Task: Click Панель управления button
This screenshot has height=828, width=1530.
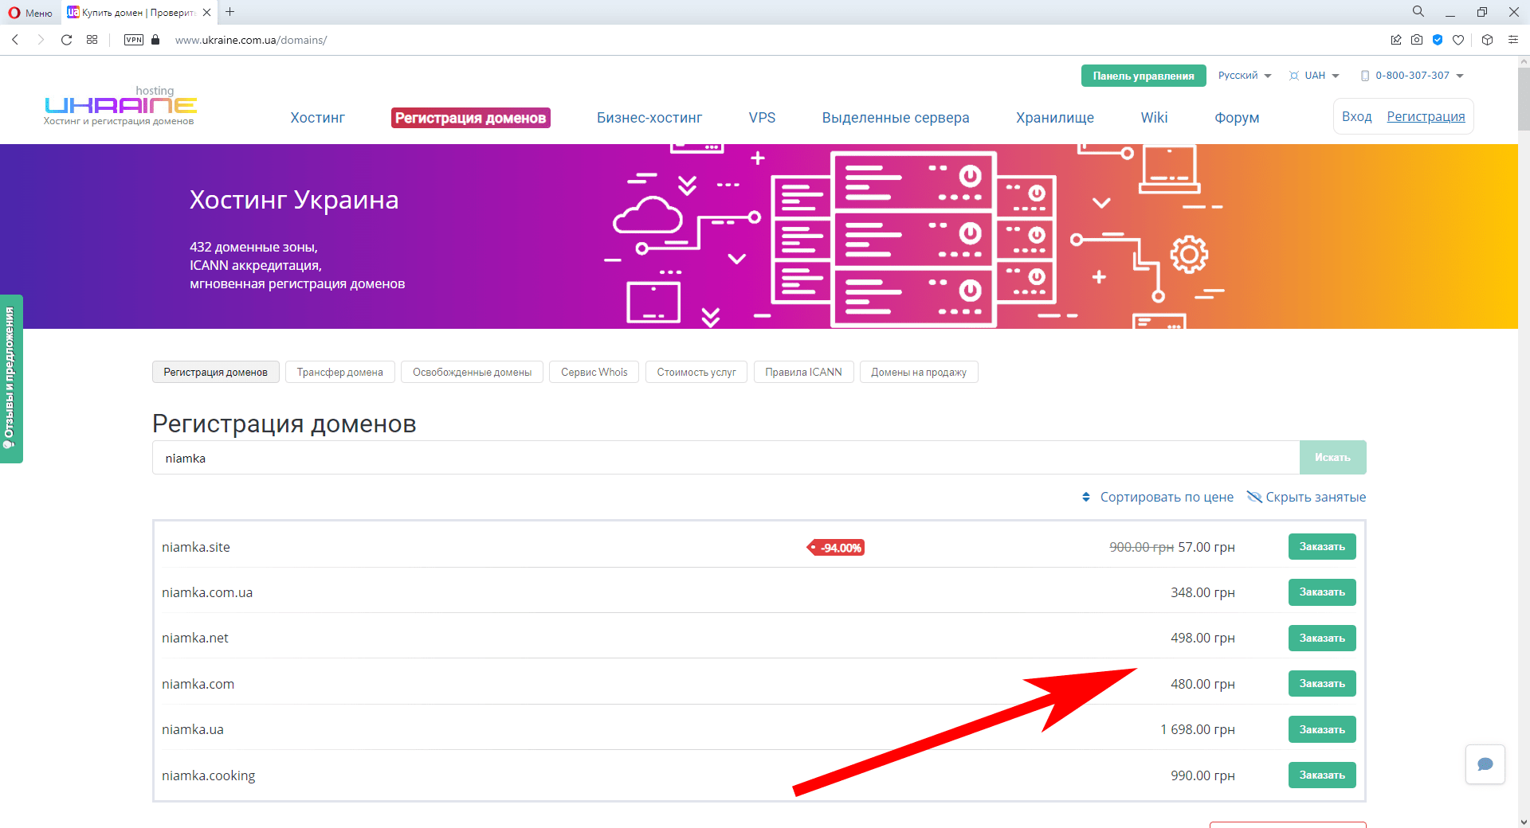Action: tap(1144, 76)
